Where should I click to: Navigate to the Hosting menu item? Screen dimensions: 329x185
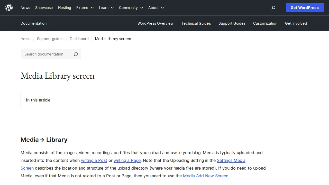[x=65, y=8]
